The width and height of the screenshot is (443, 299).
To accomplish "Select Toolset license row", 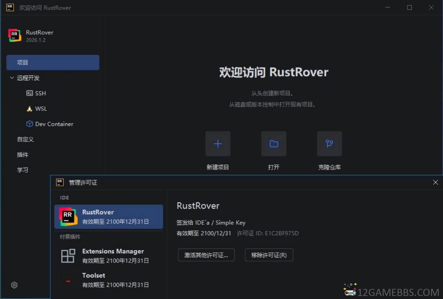I will tap(109, 280).
